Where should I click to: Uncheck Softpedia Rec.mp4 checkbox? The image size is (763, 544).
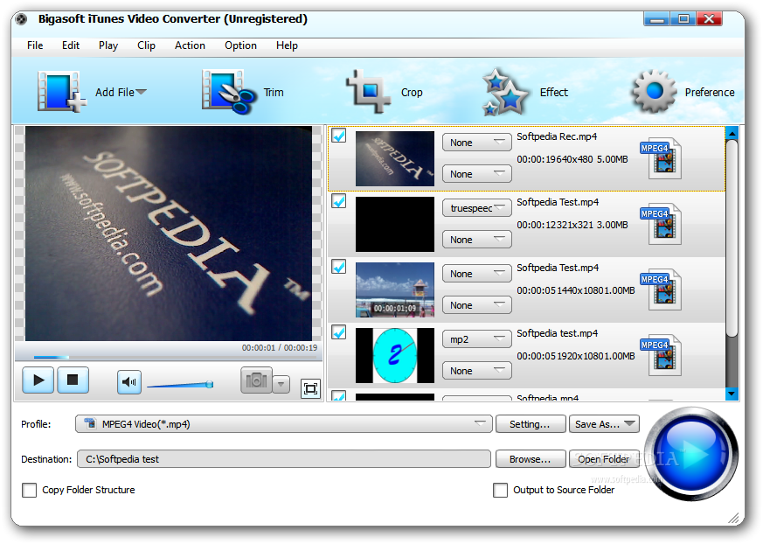(339, 136)
